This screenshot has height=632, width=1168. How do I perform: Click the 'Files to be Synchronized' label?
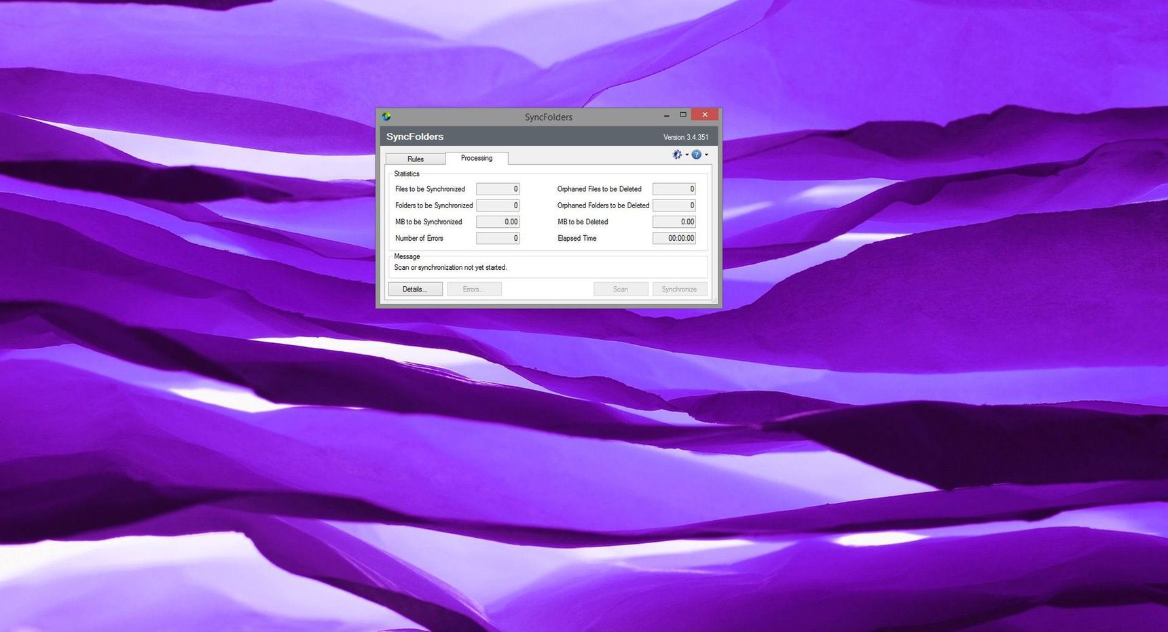(x=430, y=189)
